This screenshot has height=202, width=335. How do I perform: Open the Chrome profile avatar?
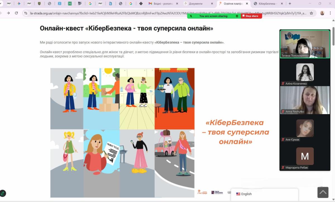pos(322,13)
